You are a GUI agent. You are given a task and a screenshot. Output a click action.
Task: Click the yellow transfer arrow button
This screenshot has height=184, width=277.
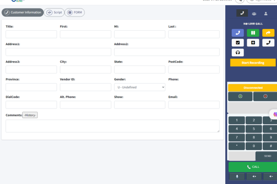pos(268,33)
